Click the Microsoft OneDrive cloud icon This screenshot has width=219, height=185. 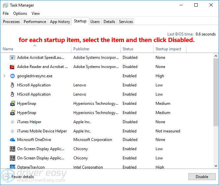tap(12, 140)
